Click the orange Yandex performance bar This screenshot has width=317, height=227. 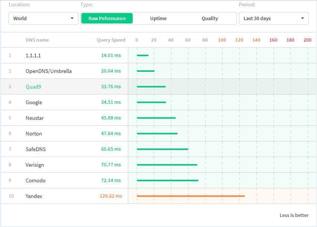pos(191,196)
